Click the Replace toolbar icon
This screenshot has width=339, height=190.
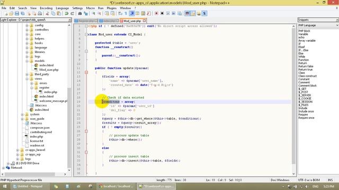coord(86,14)
